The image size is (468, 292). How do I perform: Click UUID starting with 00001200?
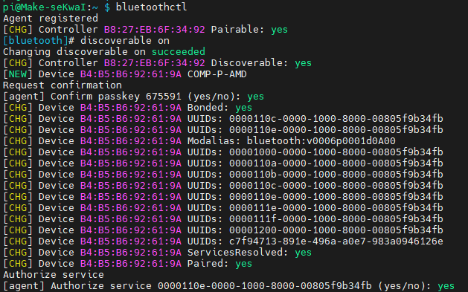point(336,230)
